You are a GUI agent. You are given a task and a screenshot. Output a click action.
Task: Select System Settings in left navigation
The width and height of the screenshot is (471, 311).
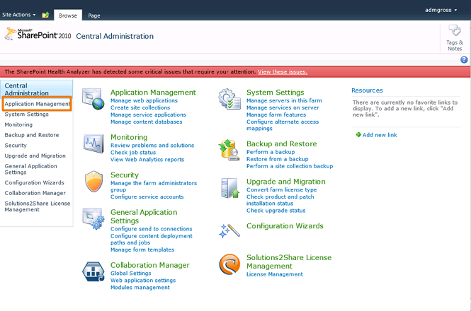point(26,115)
